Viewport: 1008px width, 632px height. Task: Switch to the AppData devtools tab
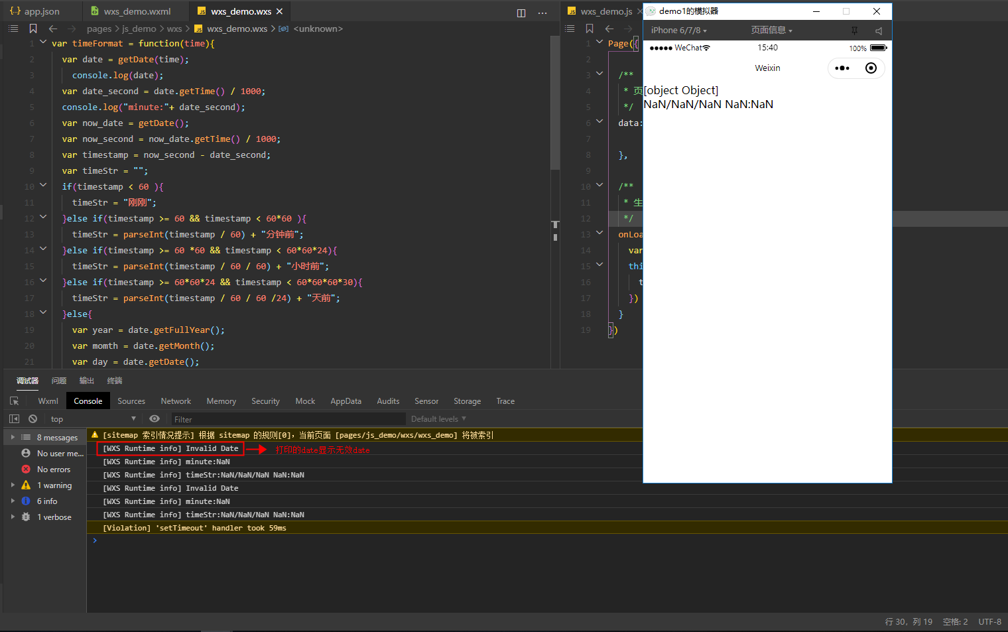pos(346,401)
